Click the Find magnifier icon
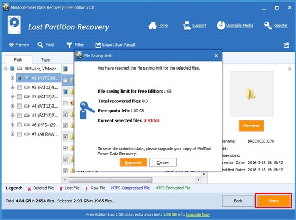296x220 pixels. tap(40, 45)
